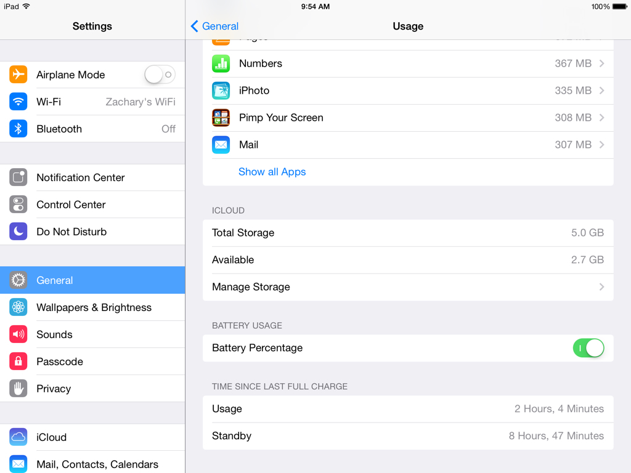
Task: Tap the Do Not Disturb moon icon
Action: (x=18, y=232)
